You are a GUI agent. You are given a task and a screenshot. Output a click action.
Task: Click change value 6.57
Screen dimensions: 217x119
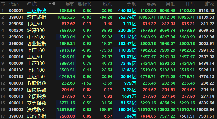(x=108, y=116)
